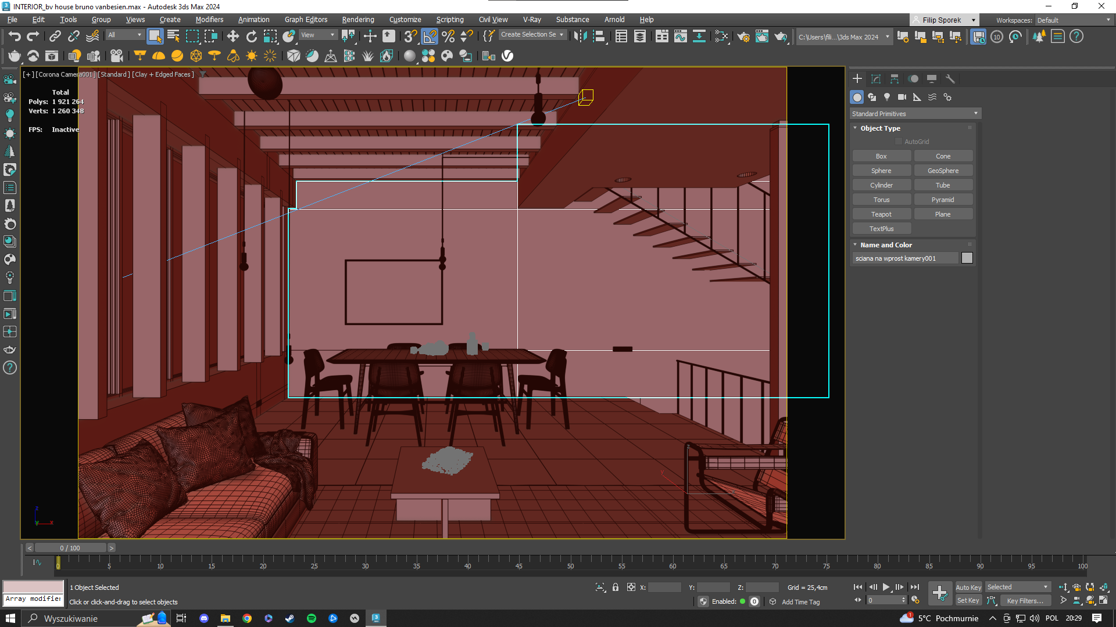Enable the AutoGrid checkbox

899,142
